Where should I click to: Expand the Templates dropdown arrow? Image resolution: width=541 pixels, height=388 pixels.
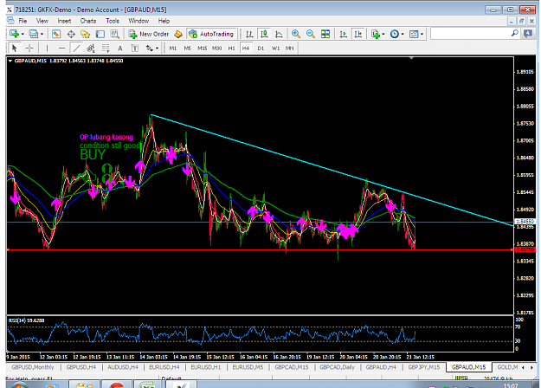pyautogui.click(x=422, y=34)
